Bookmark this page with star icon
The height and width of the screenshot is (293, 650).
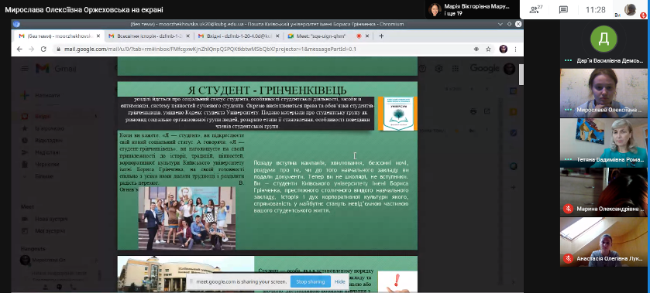tap(488, 49)
